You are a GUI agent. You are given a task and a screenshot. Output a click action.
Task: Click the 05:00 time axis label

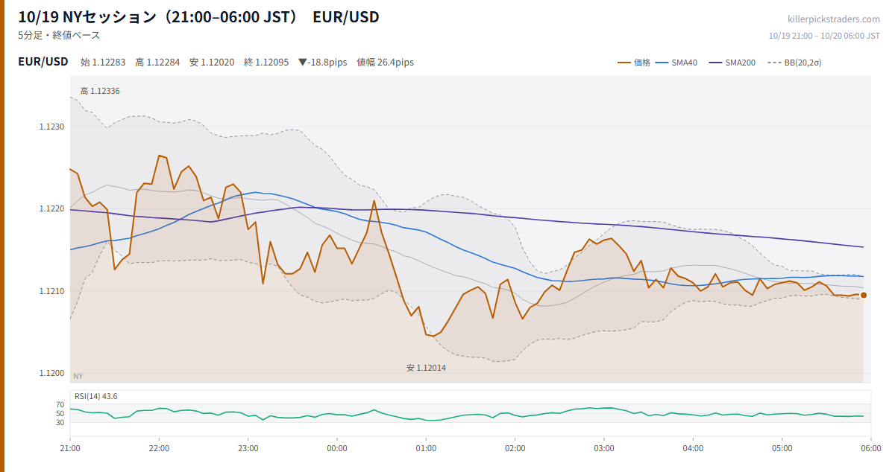pyautogui.click(x=782, y=448)
